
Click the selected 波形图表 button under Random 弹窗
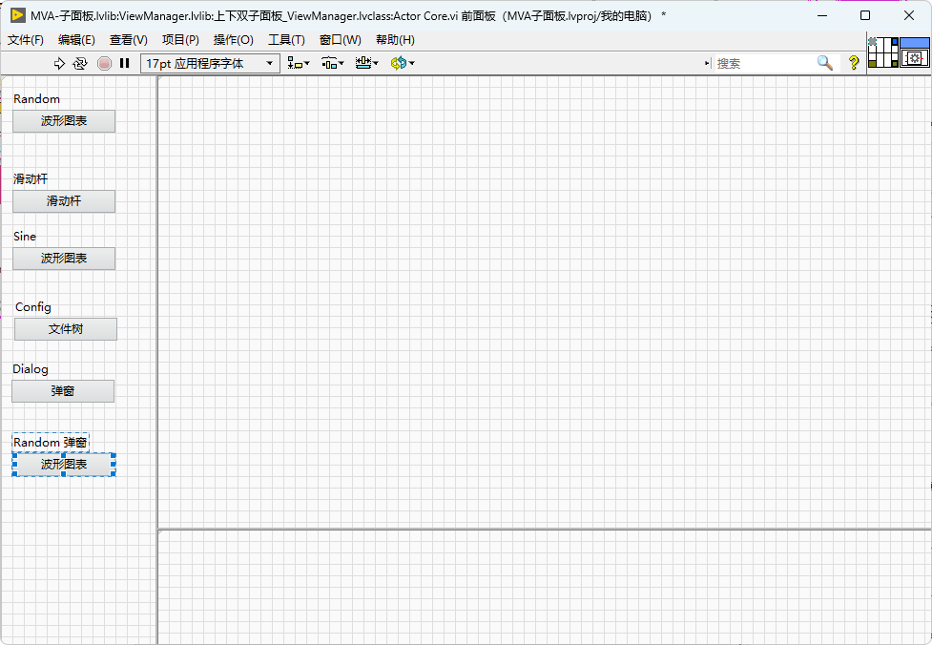pyautogui.click(x=64, y=465)
